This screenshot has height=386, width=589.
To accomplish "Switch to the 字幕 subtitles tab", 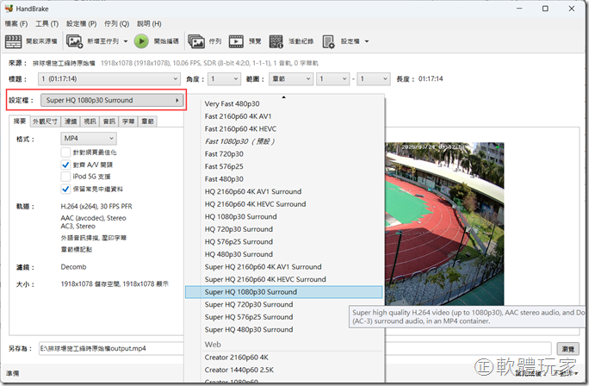I will pos(127,121).
